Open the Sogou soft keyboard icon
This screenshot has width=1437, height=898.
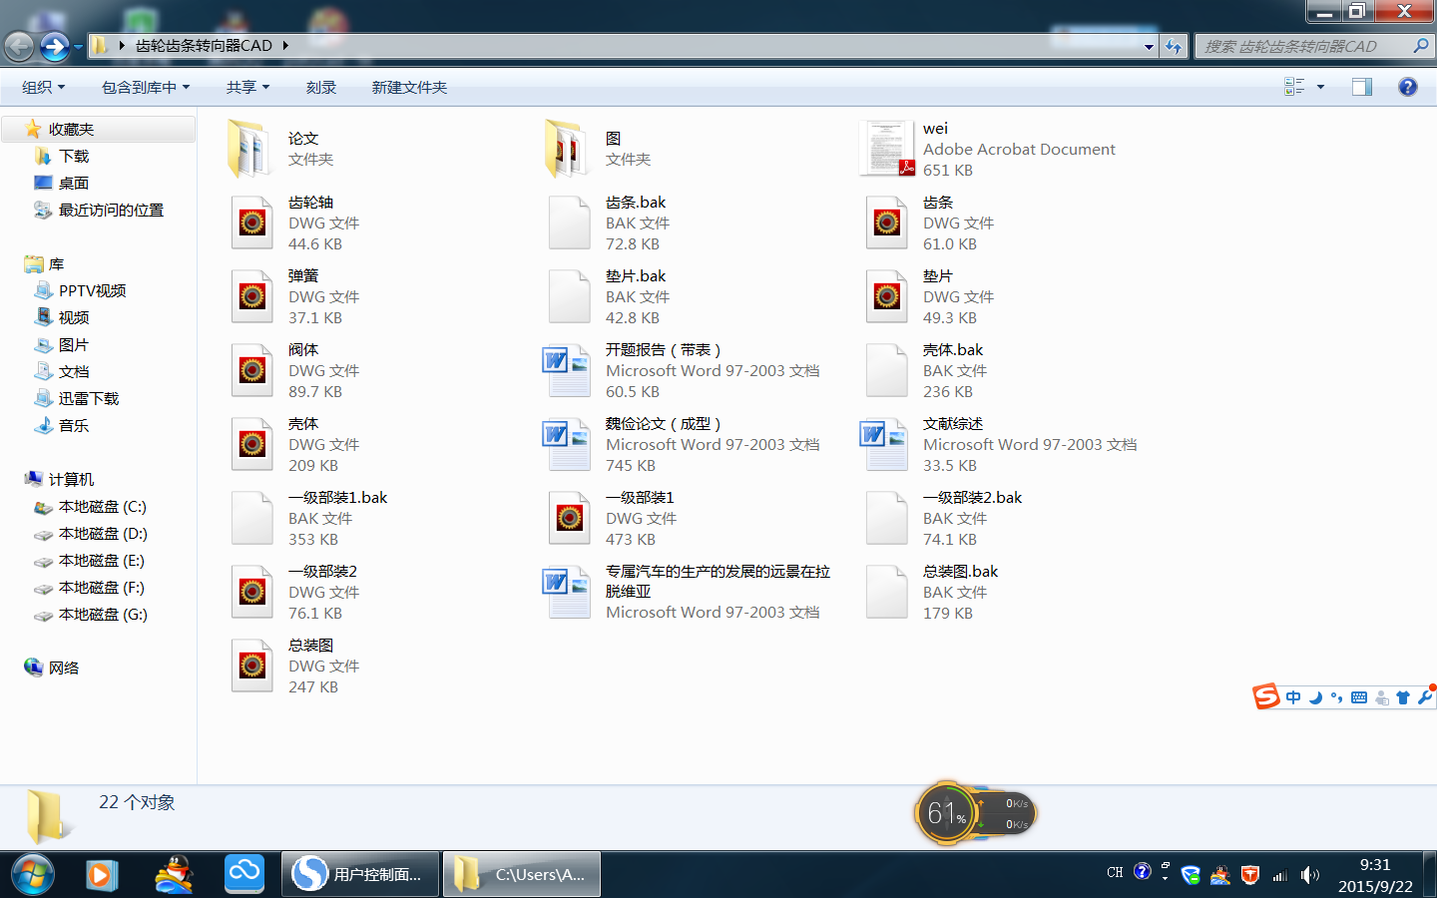[1358, 696]
